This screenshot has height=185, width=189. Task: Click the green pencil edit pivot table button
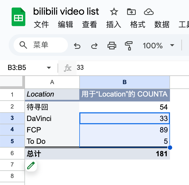click(x=31, y=165)
